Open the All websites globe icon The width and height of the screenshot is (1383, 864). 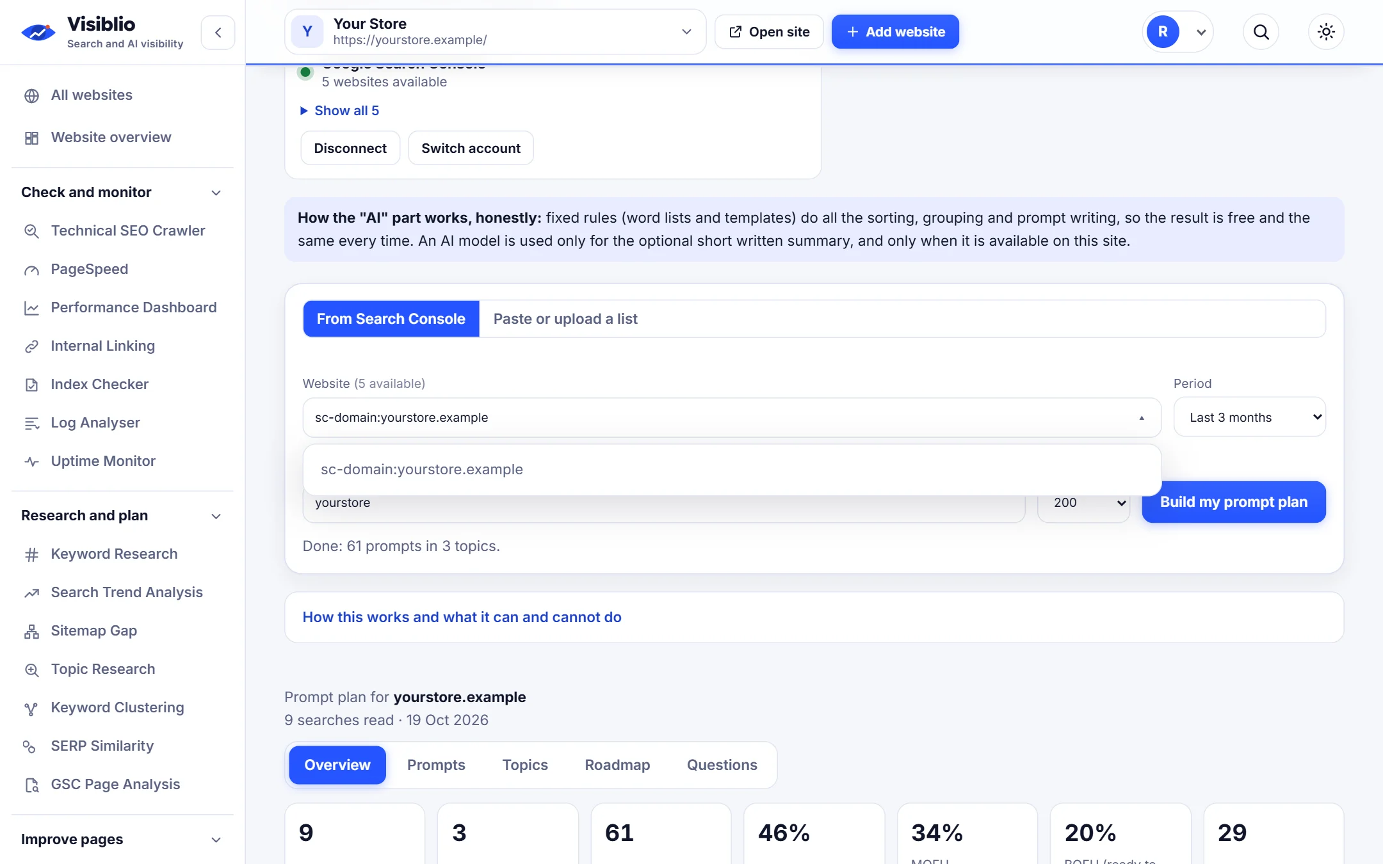(x=31, y=95)
